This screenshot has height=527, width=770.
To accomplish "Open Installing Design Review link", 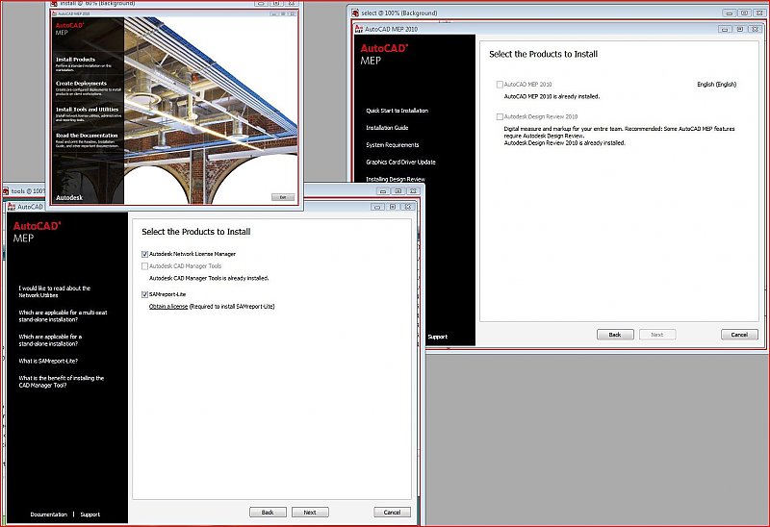I will (396, 179).
